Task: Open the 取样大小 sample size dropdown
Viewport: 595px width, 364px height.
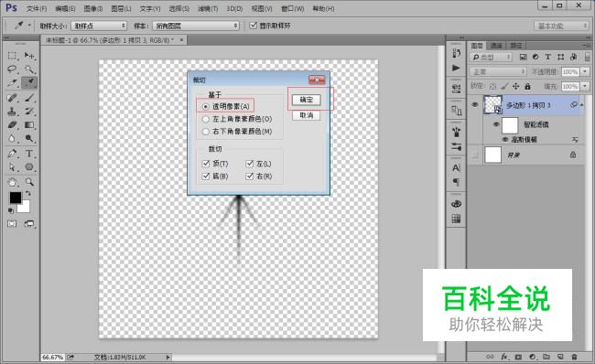Action: tap(99, 26)
